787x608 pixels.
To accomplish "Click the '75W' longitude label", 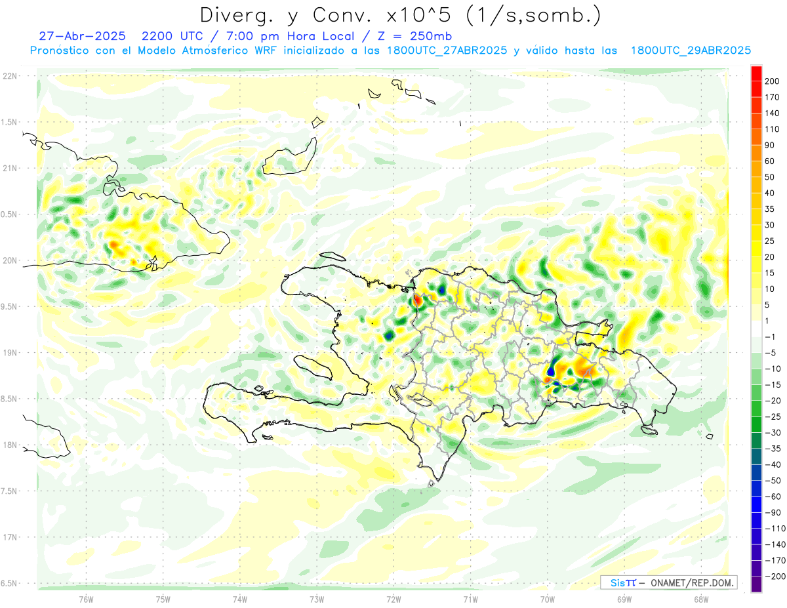I will [163, 599].
